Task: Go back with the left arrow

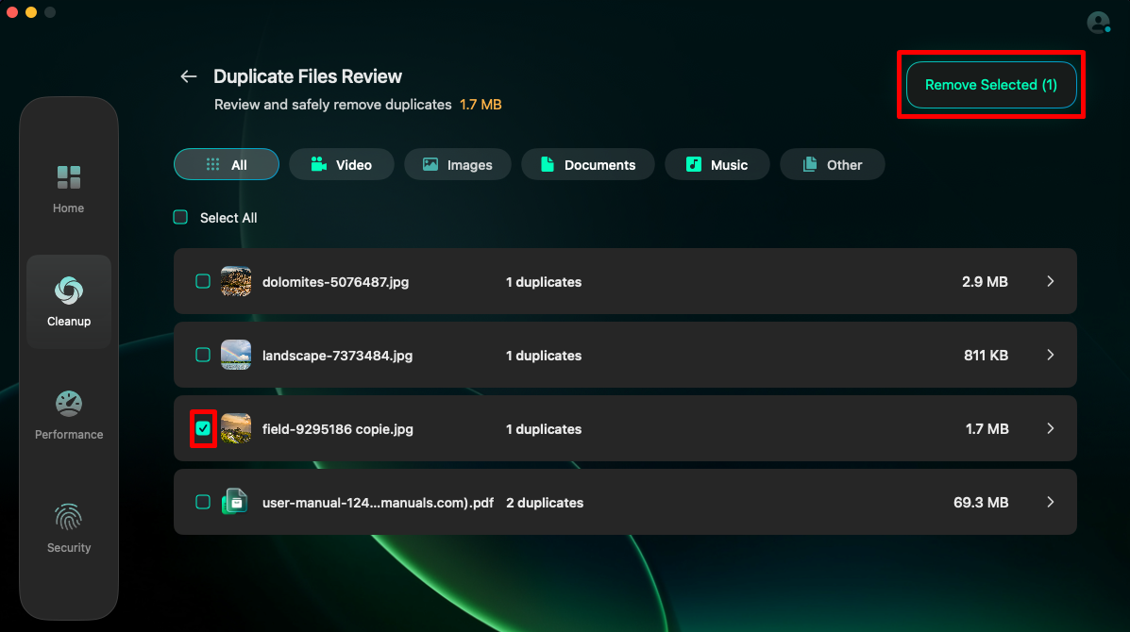Action: tap(188, 76)
